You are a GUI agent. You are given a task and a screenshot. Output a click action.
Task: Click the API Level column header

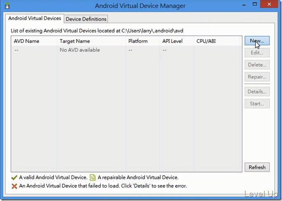[177, 41]
